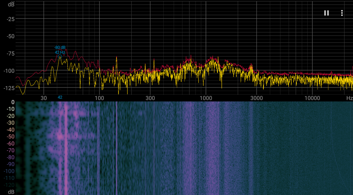Click the blue '42' frequency axis marker
Image resolution: width=353 pixels, height=195 pixels.
(60, 97)
